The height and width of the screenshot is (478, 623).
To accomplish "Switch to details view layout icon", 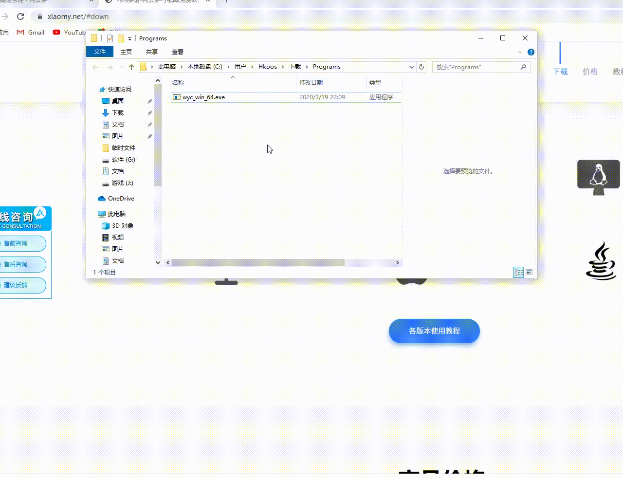I will [518, 273].
